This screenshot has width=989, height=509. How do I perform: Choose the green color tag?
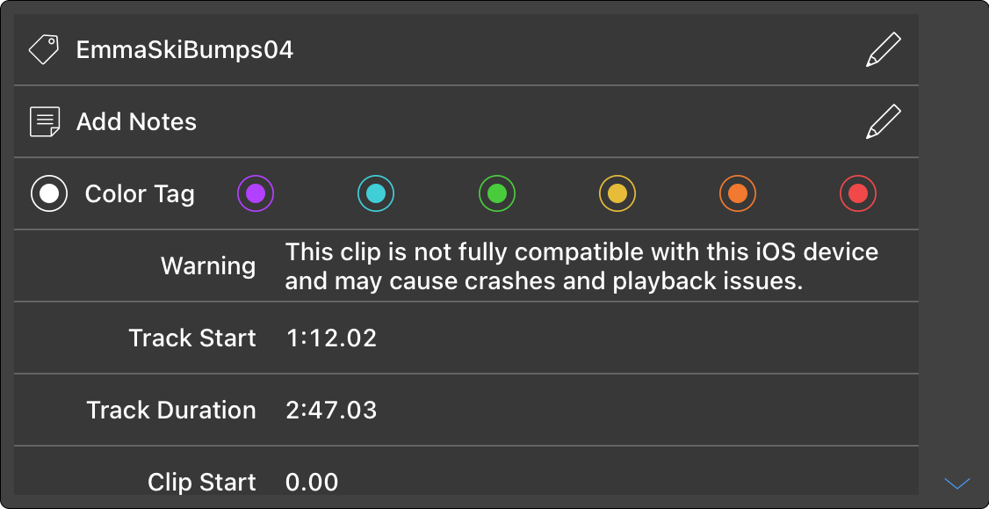497,193
